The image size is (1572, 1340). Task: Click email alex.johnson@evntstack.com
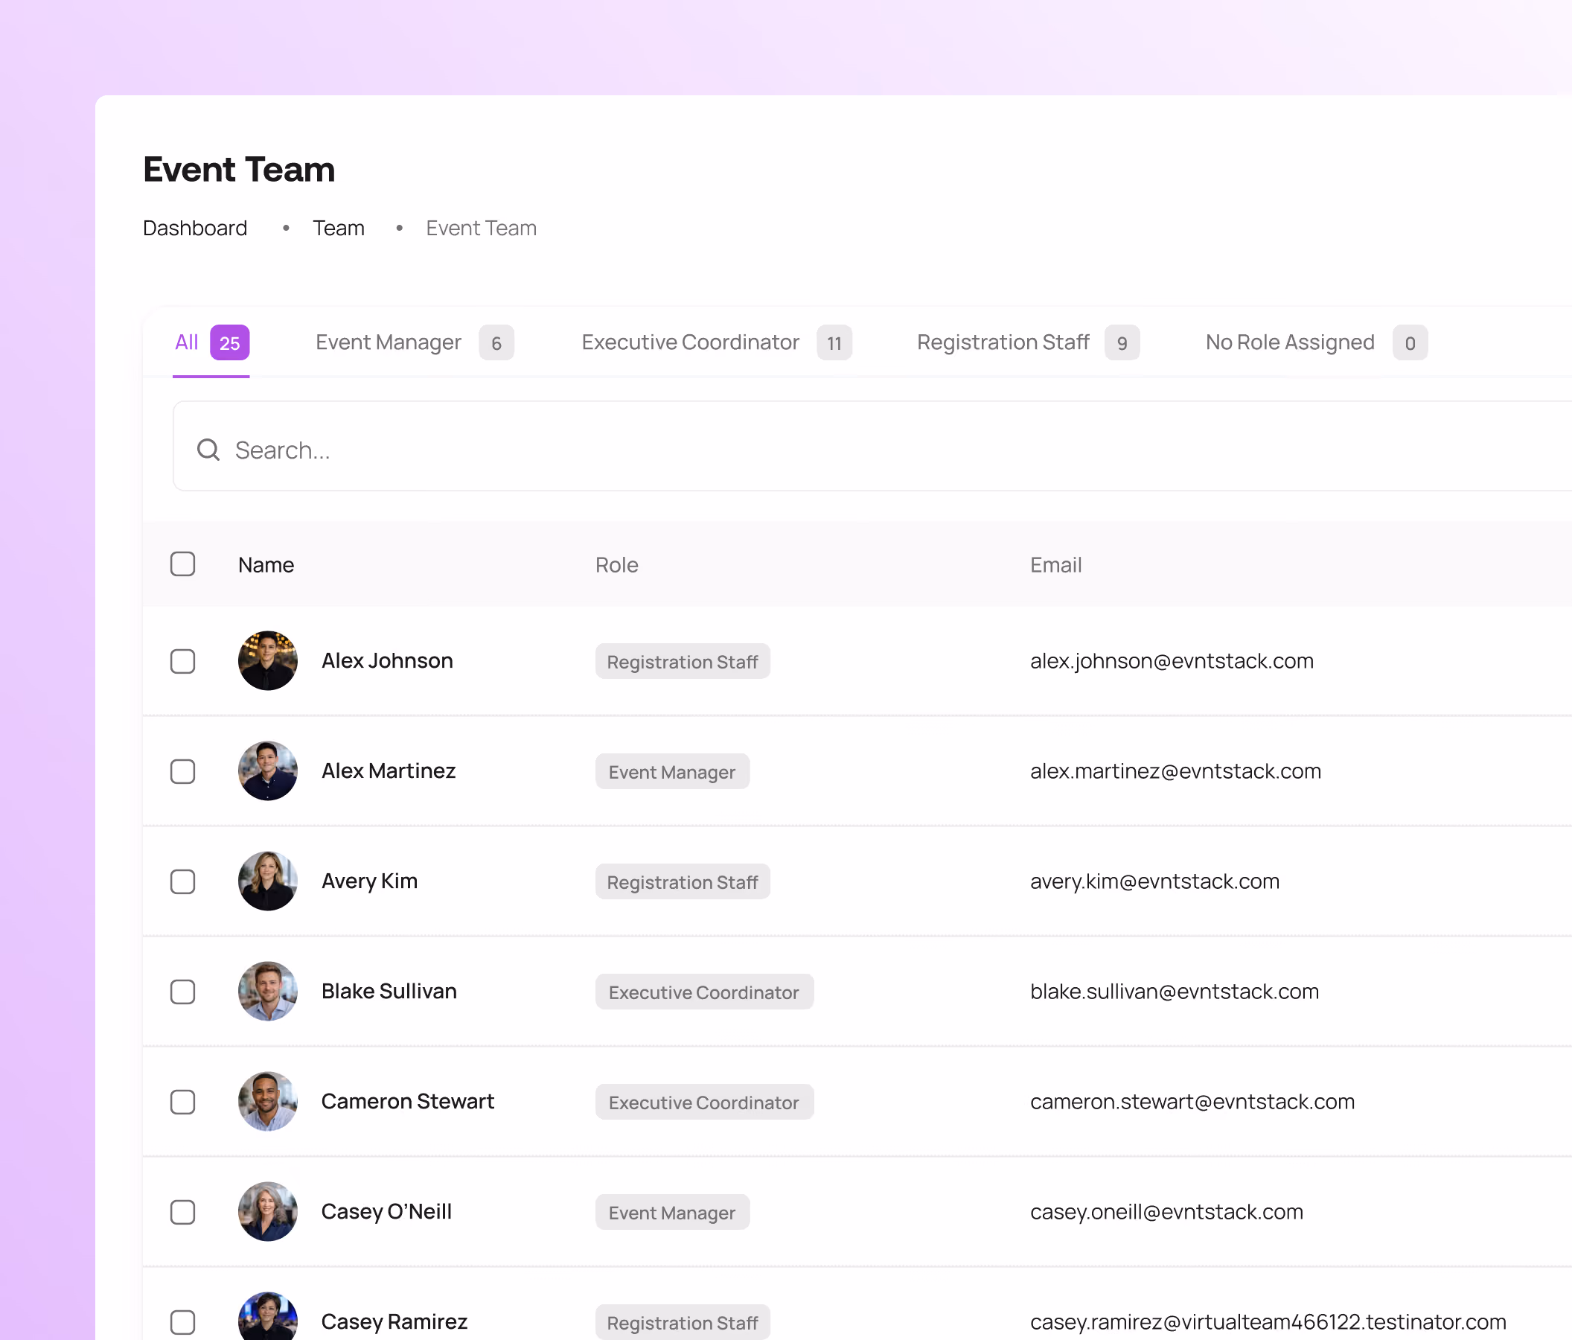point(1172,661)
